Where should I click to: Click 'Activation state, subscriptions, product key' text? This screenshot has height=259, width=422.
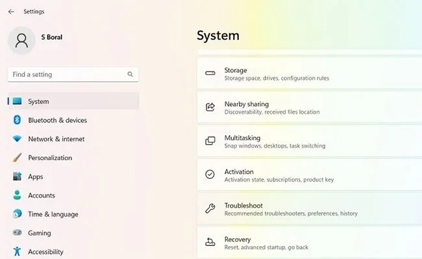(279, 180)
